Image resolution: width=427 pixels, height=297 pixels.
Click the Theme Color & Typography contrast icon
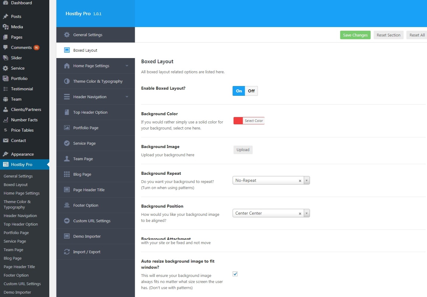[67, 81]
